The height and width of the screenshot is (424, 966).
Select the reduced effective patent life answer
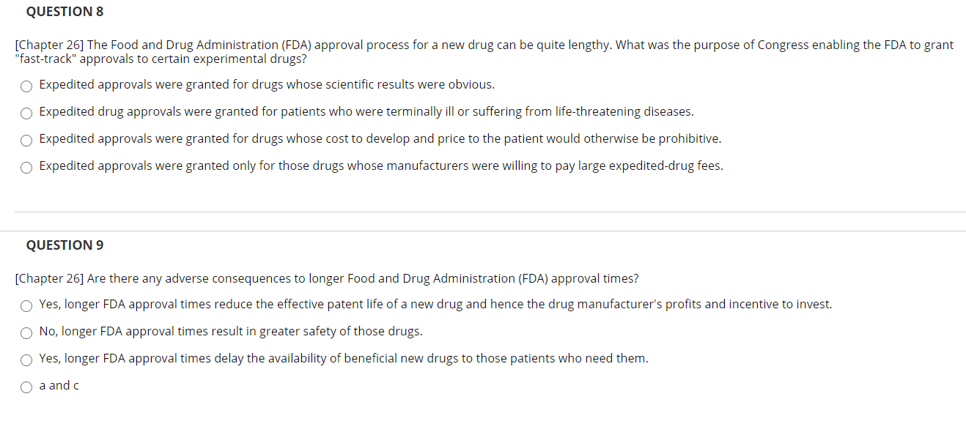26,305
